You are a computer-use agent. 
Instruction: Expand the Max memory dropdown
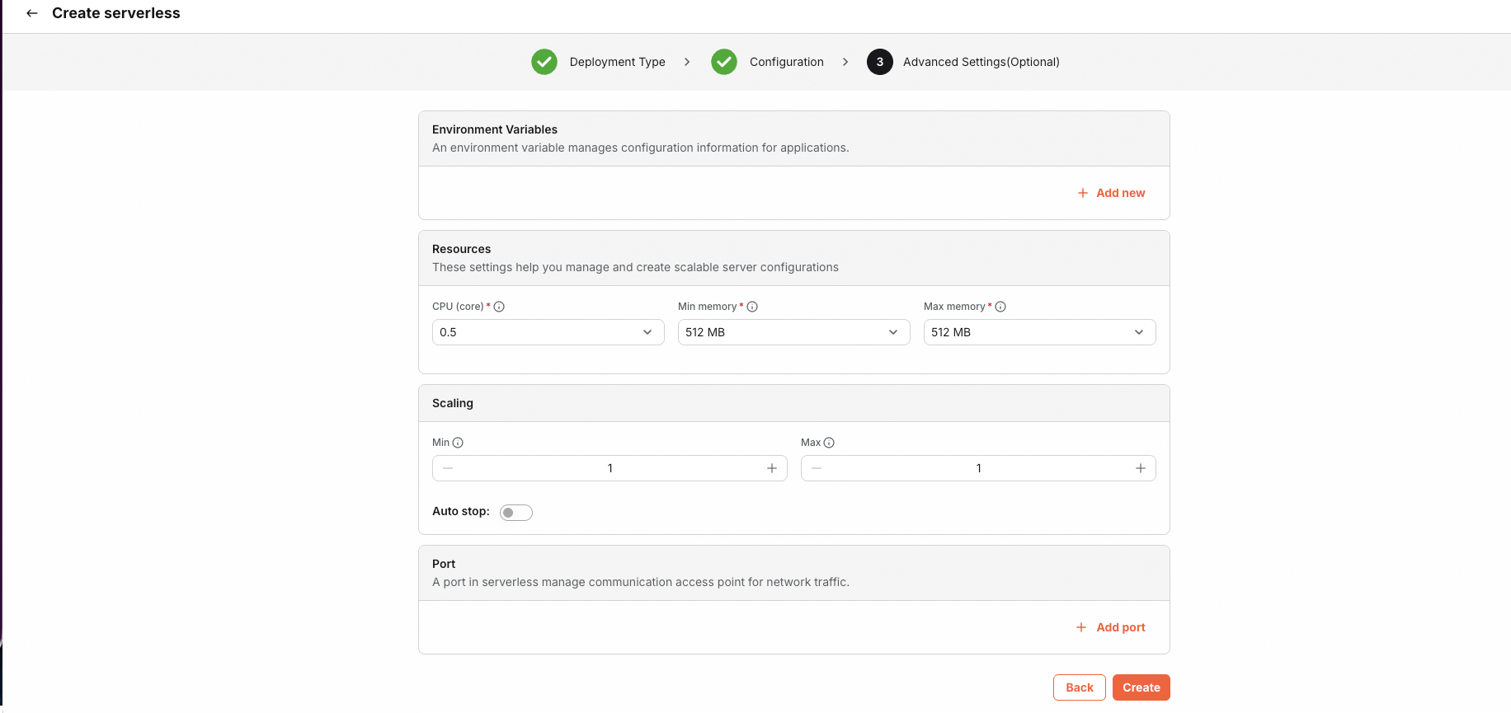(x=1039, y=332)
